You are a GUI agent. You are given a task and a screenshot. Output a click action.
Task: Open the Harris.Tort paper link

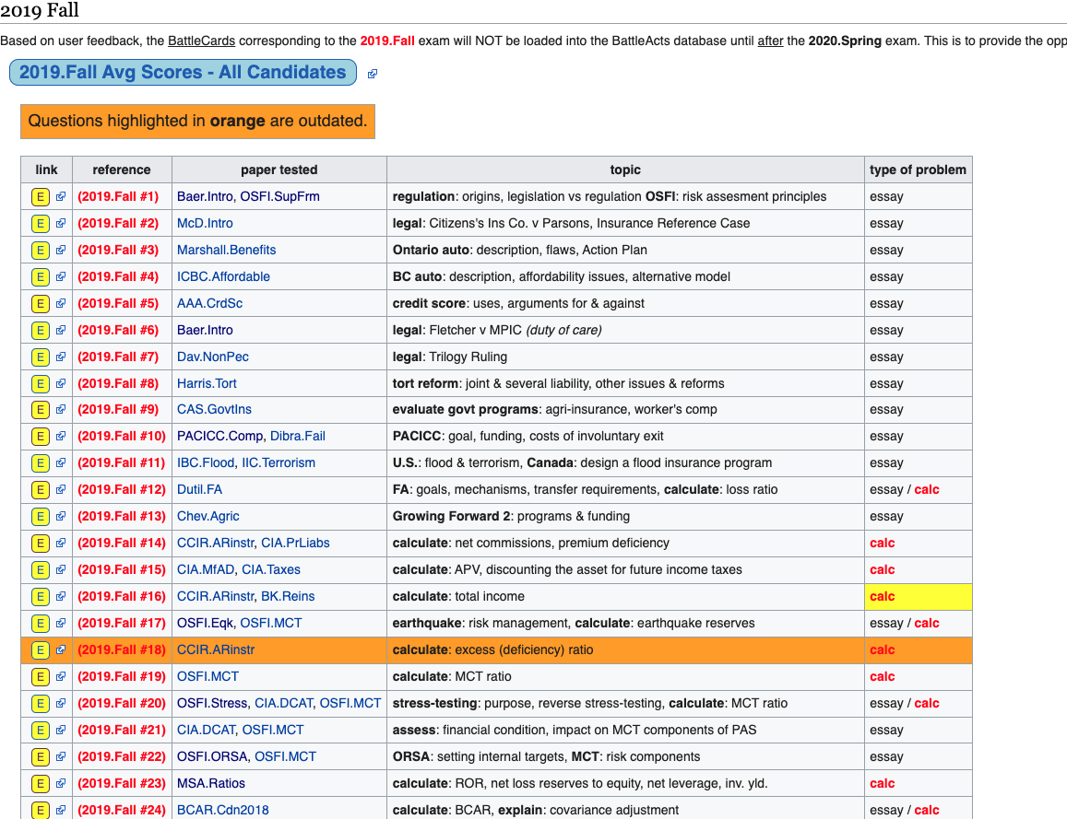(207, 383)
